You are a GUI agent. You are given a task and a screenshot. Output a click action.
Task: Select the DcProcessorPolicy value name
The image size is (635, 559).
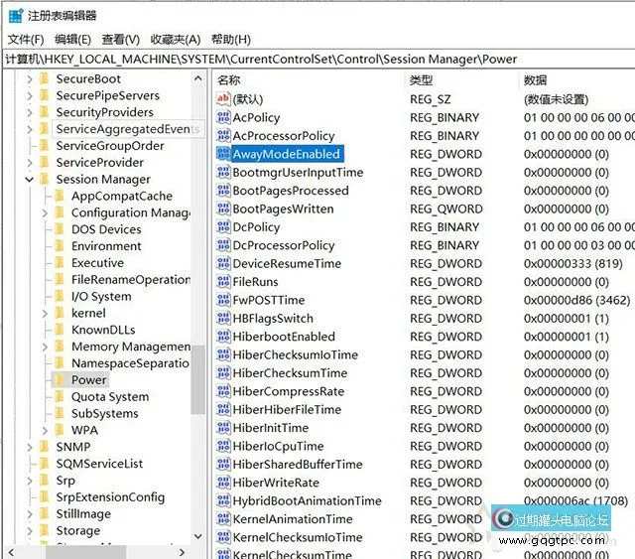click(x=284, y=245)
